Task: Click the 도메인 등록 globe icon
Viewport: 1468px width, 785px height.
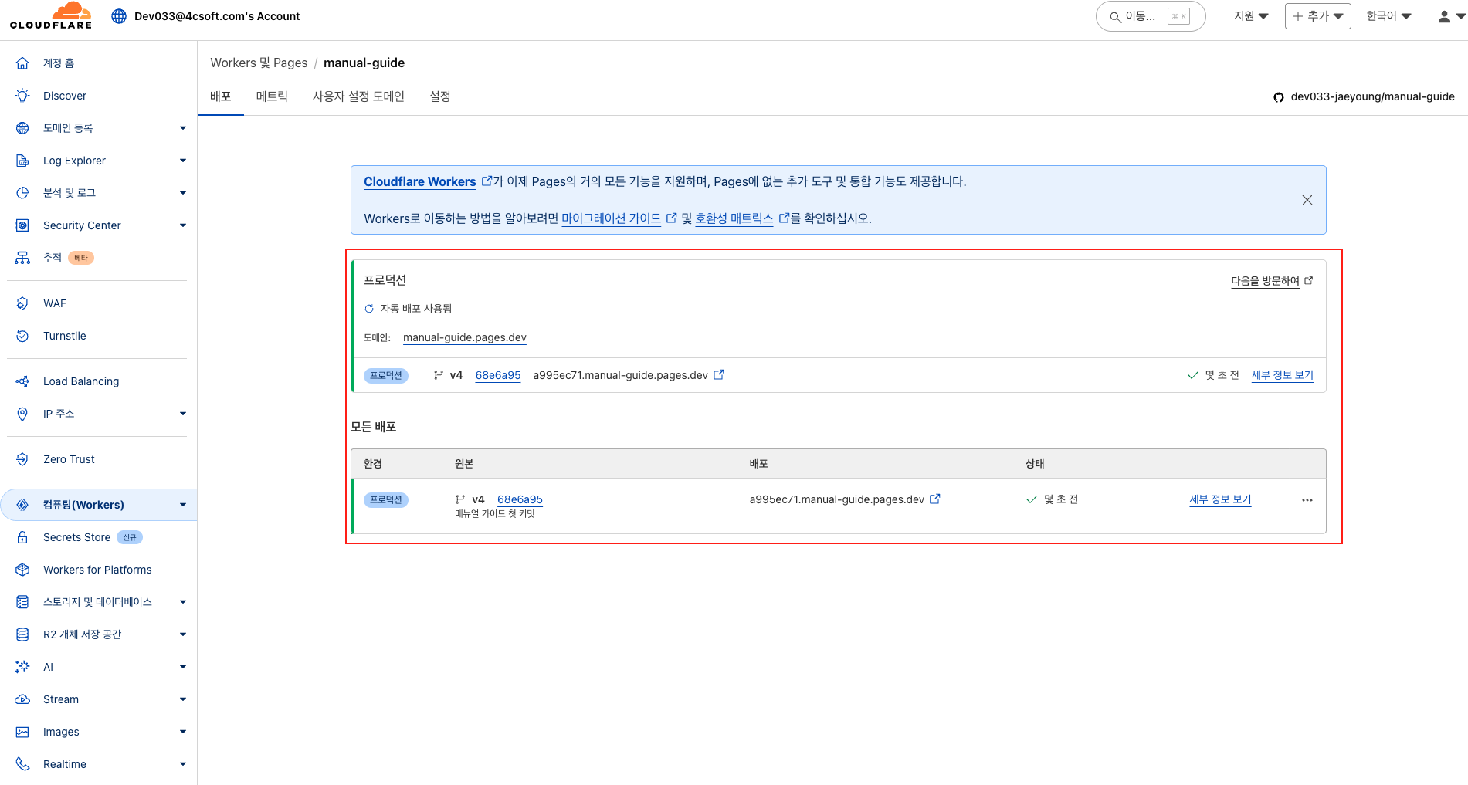Action: point(22,128)
